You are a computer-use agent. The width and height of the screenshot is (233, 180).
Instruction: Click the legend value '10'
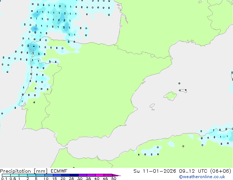[x=46, y=179]
